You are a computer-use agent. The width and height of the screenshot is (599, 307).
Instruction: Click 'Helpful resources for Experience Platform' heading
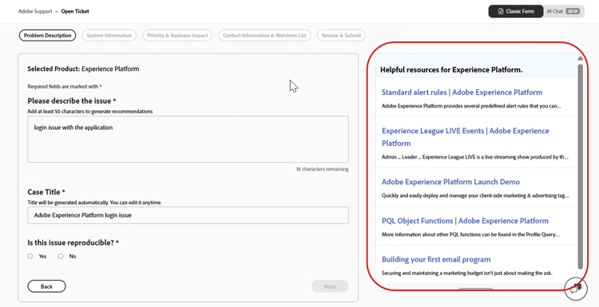click(x=451, y=70)
